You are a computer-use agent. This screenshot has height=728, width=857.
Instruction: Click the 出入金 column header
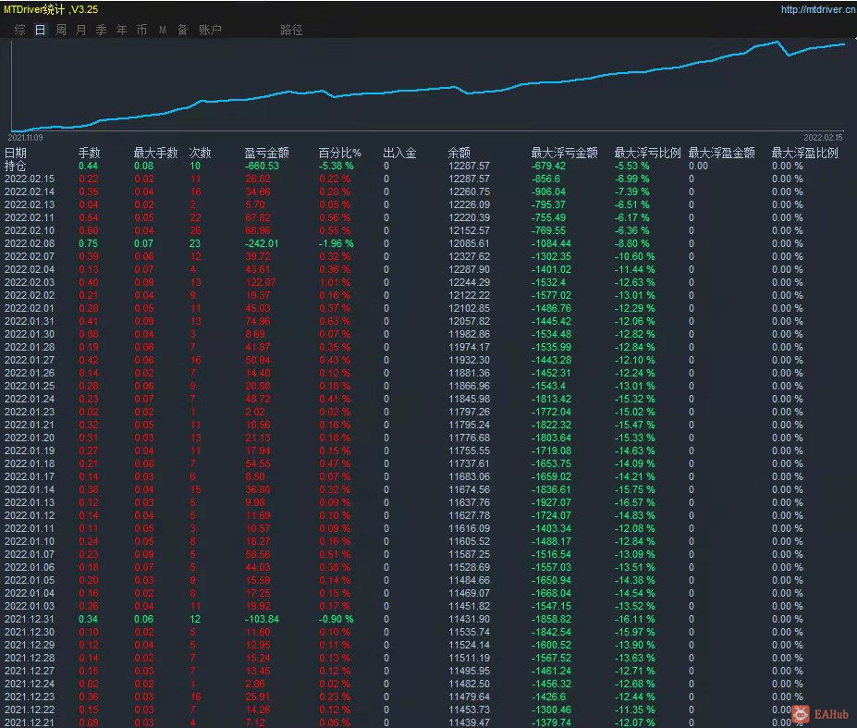[399, 153]
